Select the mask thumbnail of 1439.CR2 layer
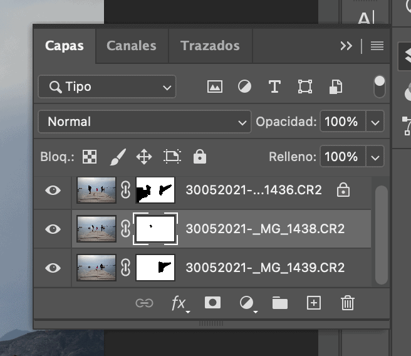The image size is (411, 356). click(155, 268)
